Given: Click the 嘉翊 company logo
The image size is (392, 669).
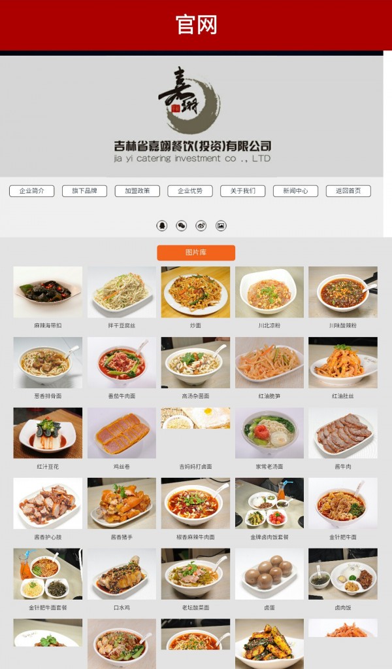Looking at the screenshot, I should click(190, 100).
